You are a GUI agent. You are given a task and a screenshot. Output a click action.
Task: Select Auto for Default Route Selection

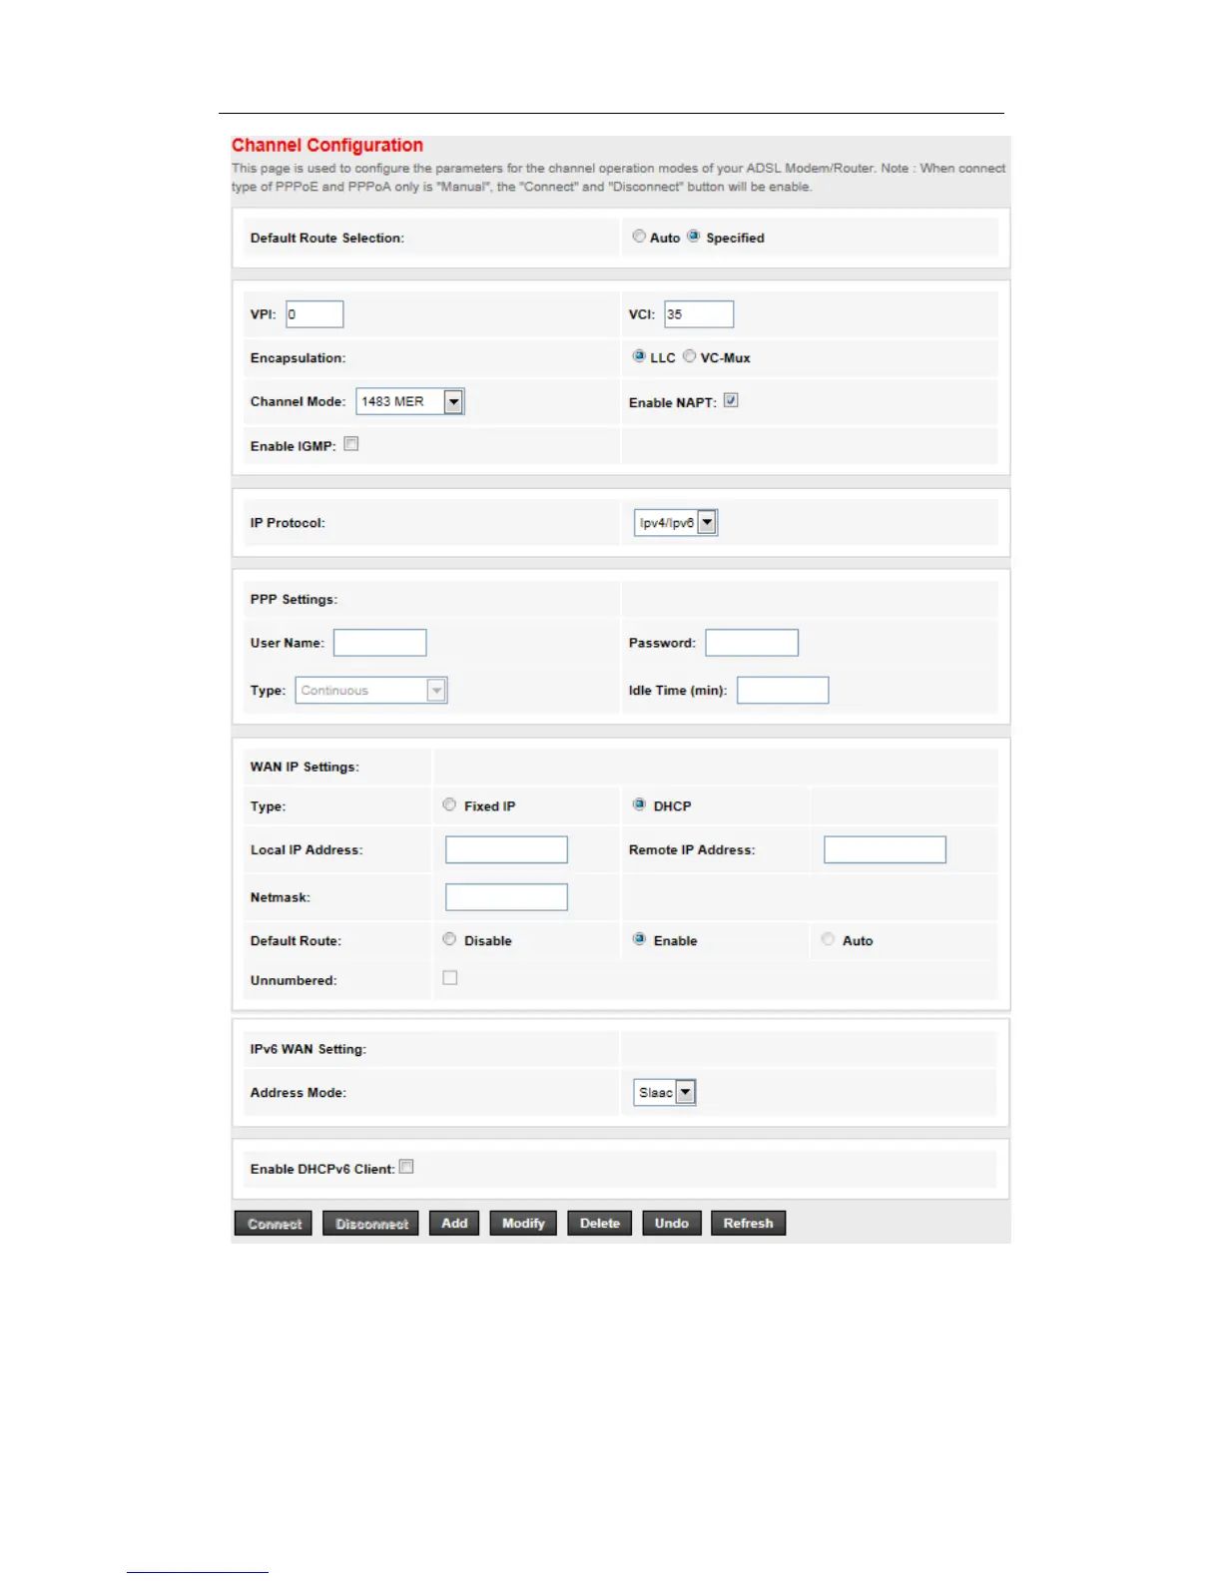639,237
